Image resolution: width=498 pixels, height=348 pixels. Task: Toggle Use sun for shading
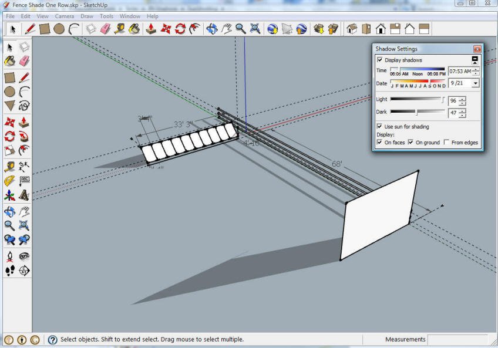(380, 127)
